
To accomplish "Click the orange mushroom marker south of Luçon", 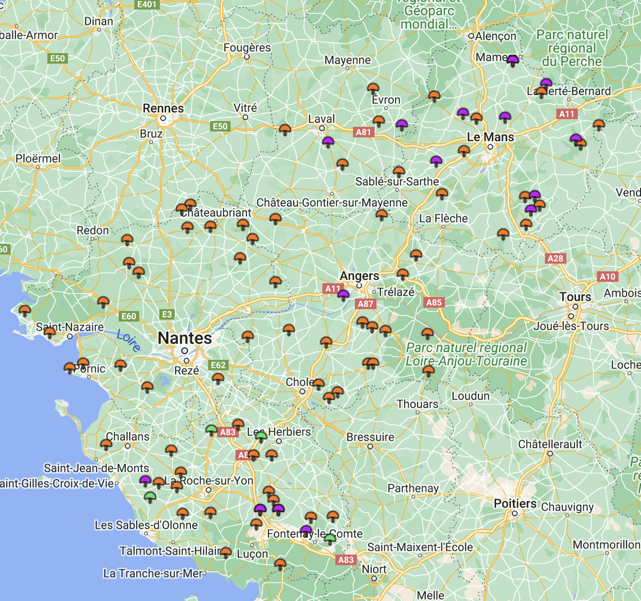I will point(280,564).
